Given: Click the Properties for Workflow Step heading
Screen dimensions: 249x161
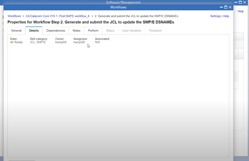Looking at the screenshot, I should [x=91, y=22].
